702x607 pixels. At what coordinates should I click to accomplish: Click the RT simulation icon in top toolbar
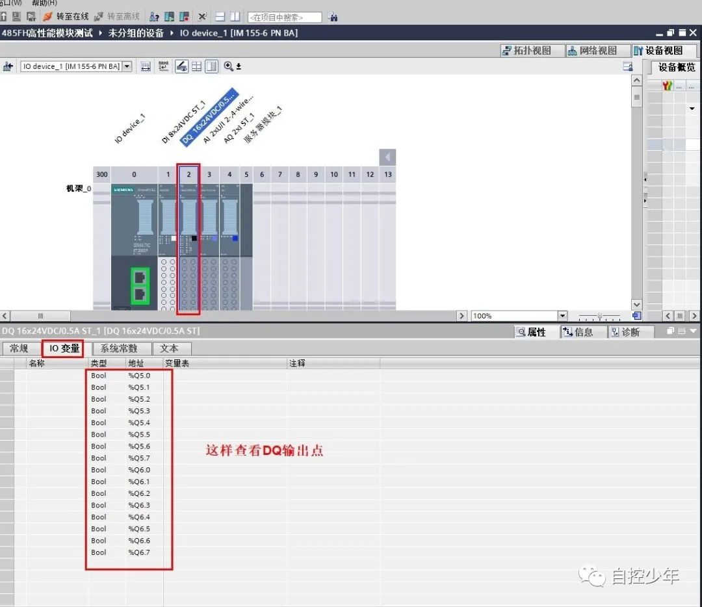[x=31, y=17]
